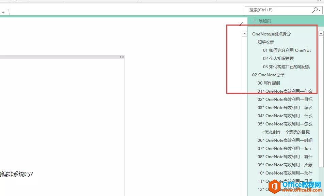
Task: Click the diagonal expand-page arrow icon
Action: click(241, 24)
